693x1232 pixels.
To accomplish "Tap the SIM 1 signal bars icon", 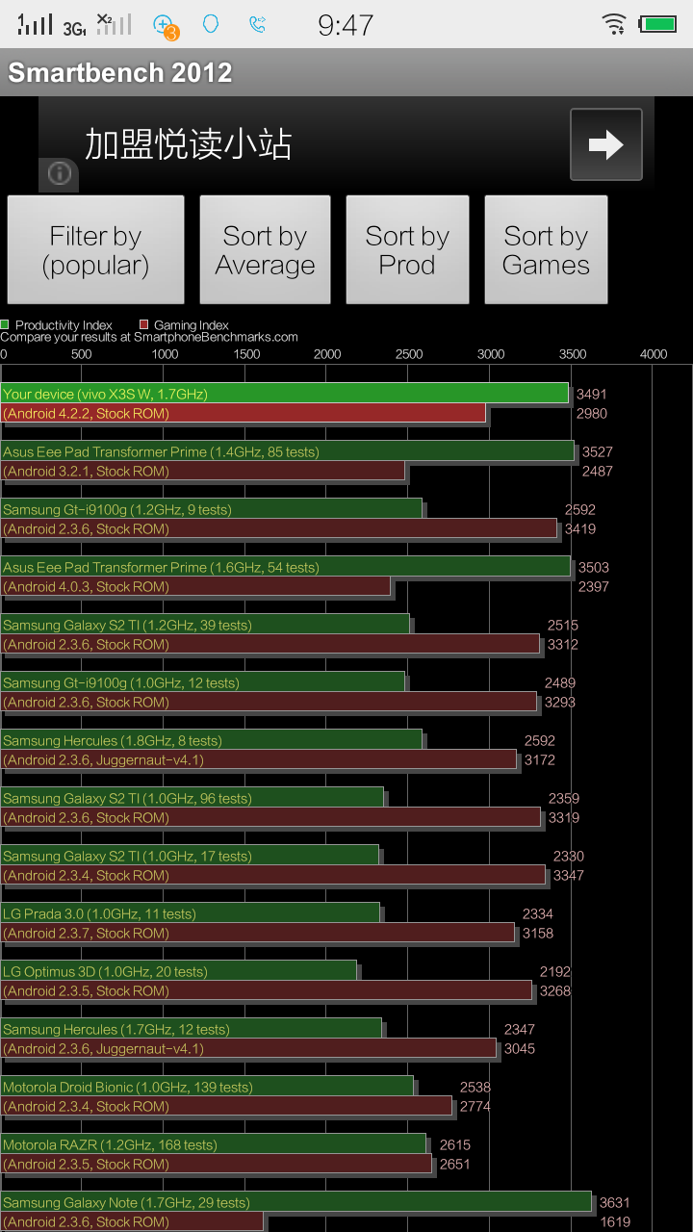I will (x=36, y=24).
